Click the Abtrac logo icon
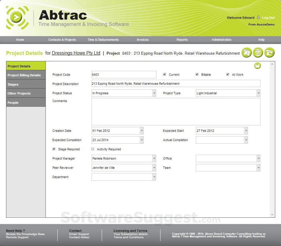The image size is (281, 246). click(17, 18)
